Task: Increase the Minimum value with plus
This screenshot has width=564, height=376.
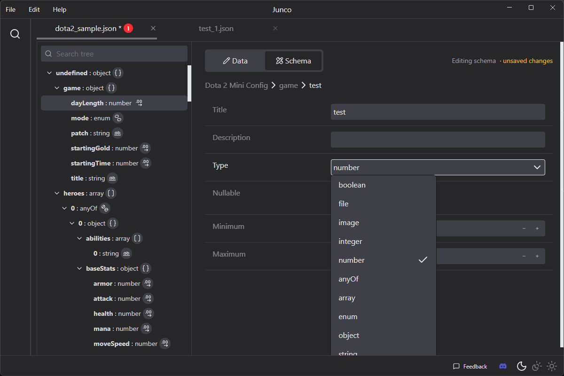Action: click(537, 228)
